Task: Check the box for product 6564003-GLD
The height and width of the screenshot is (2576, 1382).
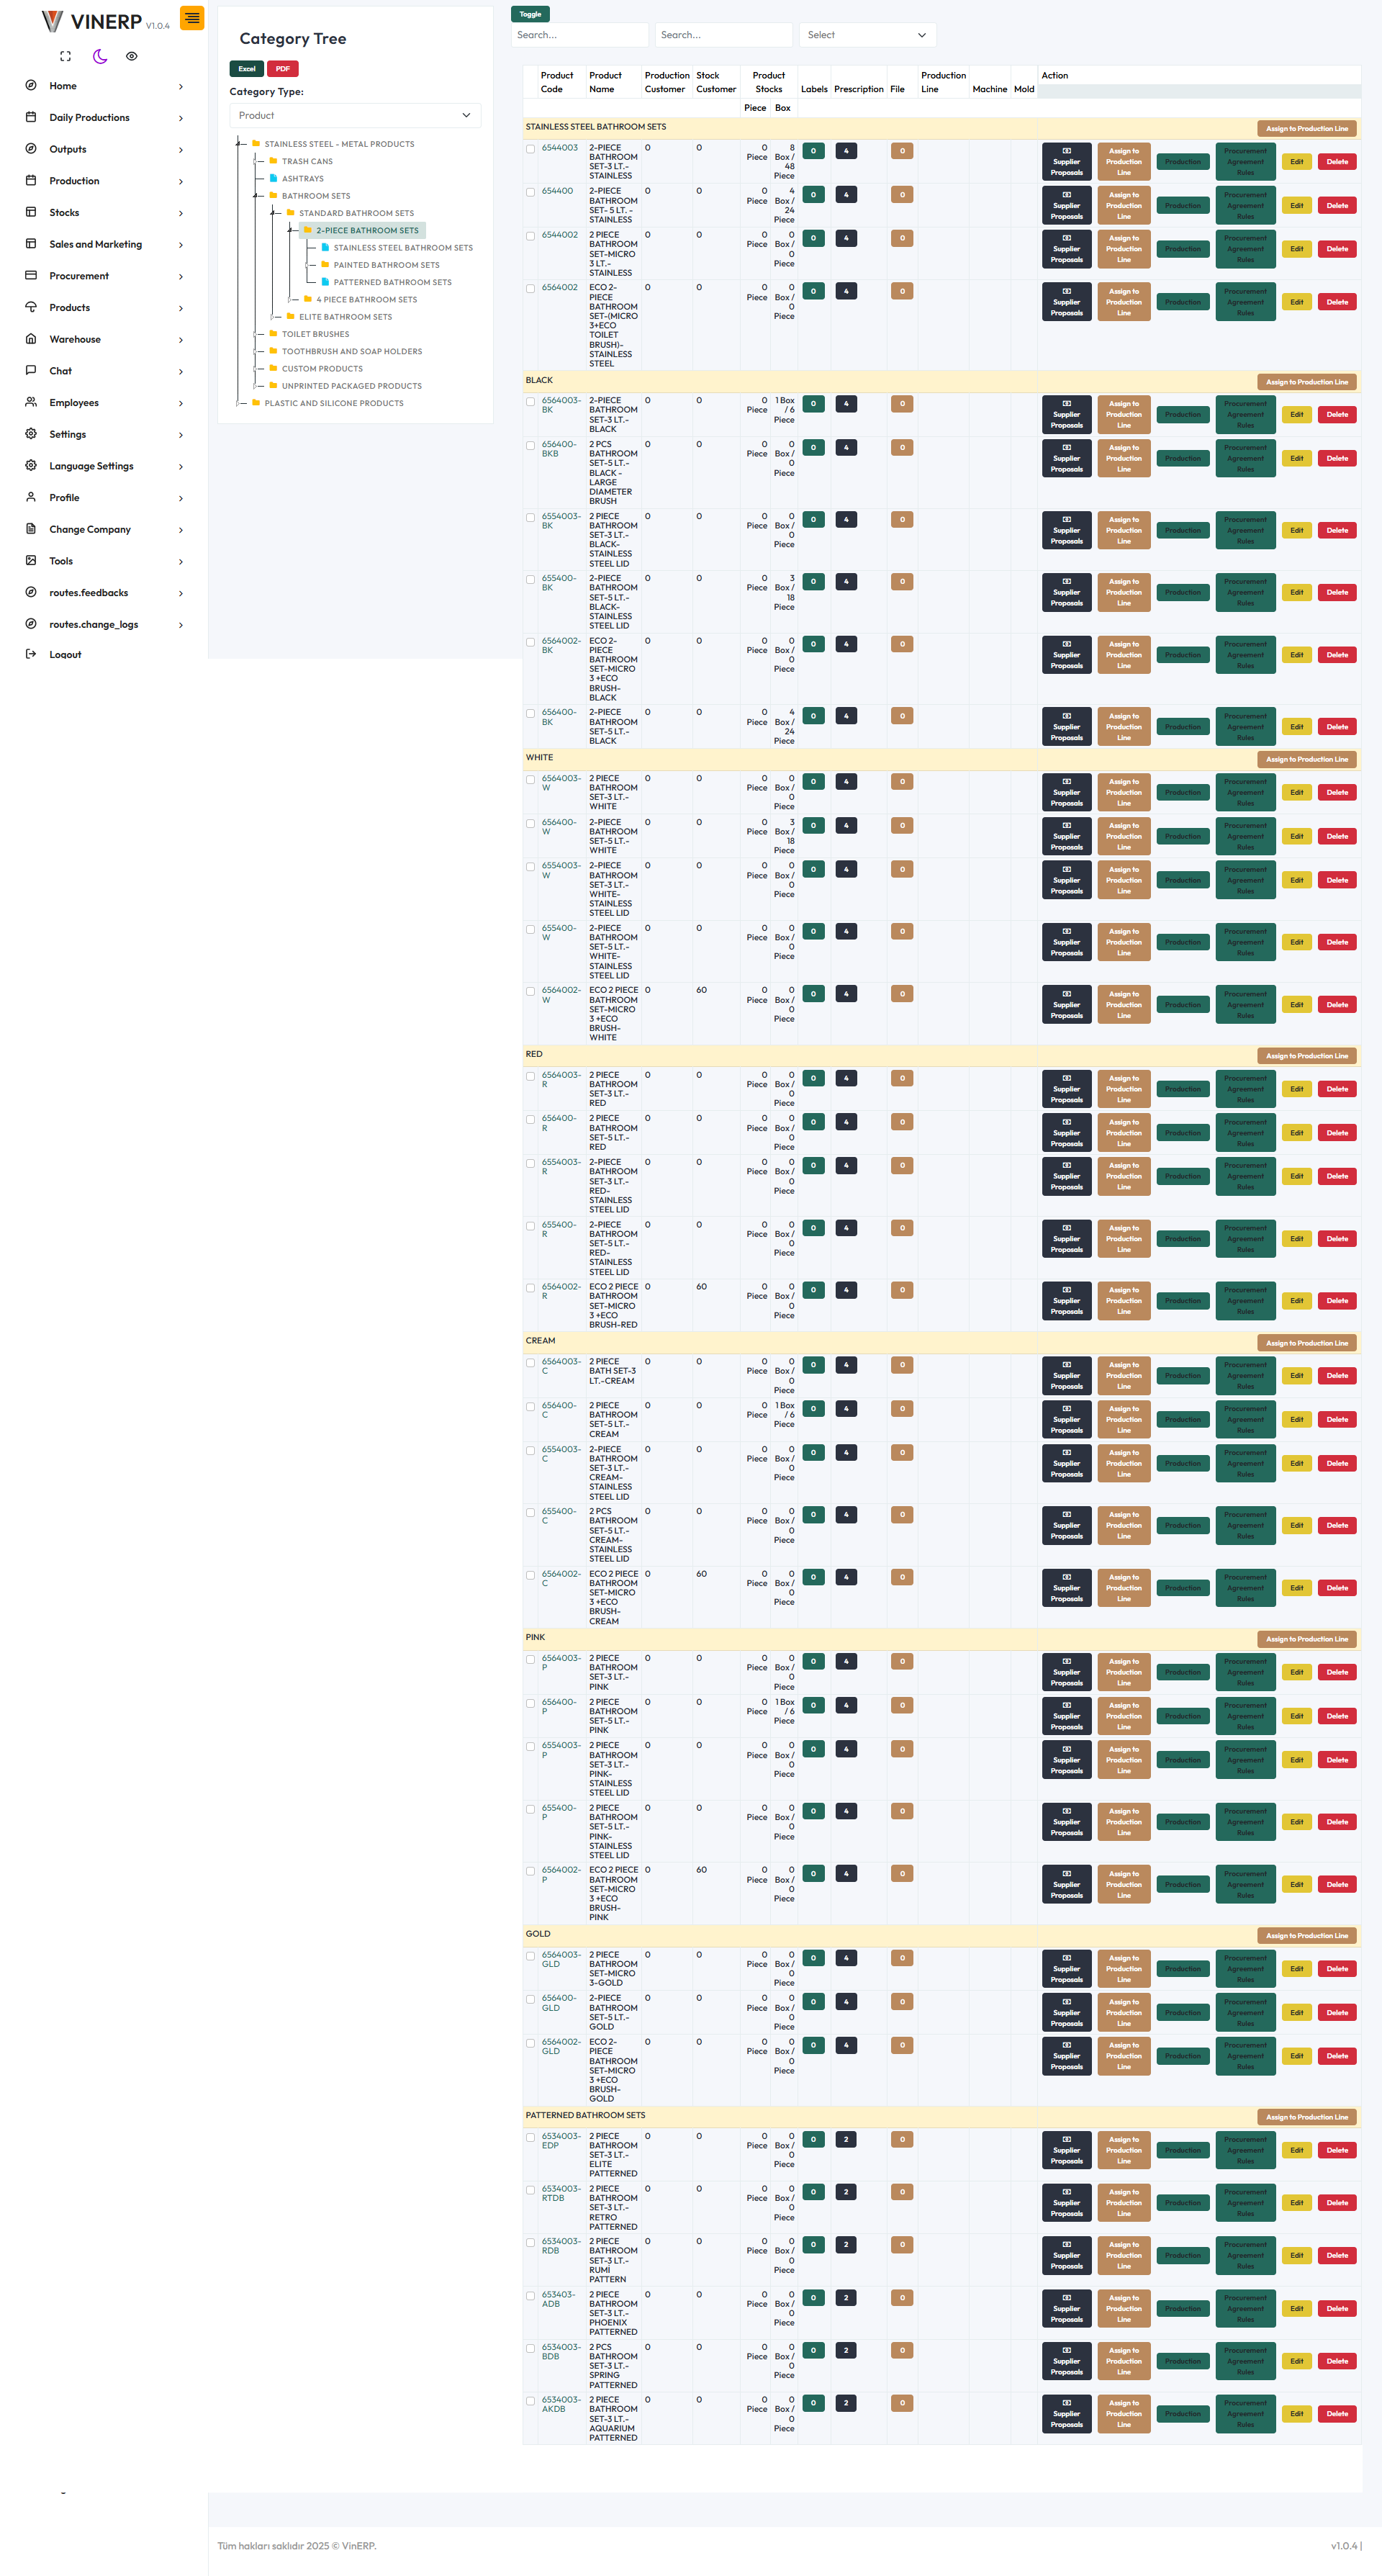Action: tap(531, 1956)
